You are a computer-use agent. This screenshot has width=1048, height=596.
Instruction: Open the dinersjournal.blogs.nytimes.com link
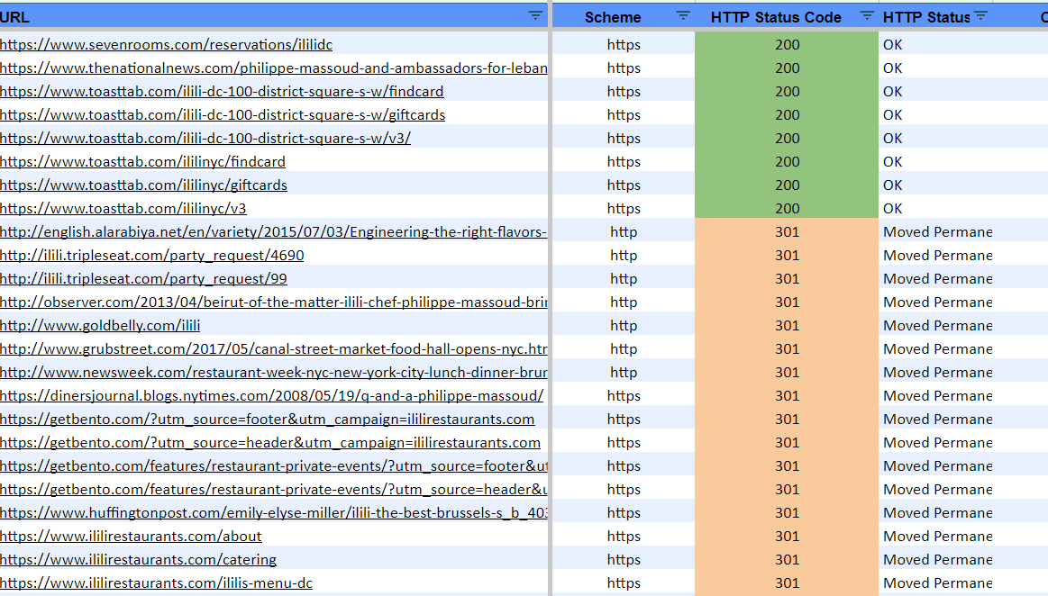tap(272, 395)
